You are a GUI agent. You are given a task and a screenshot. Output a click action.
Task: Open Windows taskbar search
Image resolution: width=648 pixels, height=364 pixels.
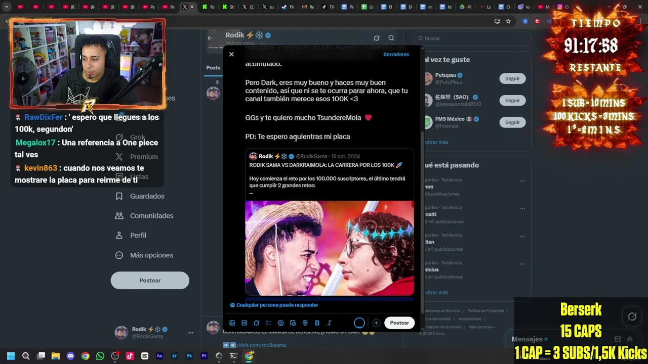tap(26, 356)
